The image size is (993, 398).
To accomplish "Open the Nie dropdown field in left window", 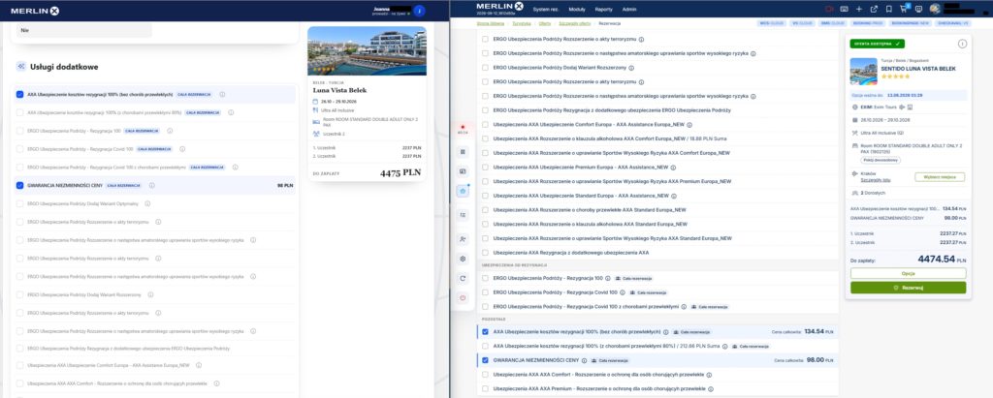I will (x=84, y=30).
